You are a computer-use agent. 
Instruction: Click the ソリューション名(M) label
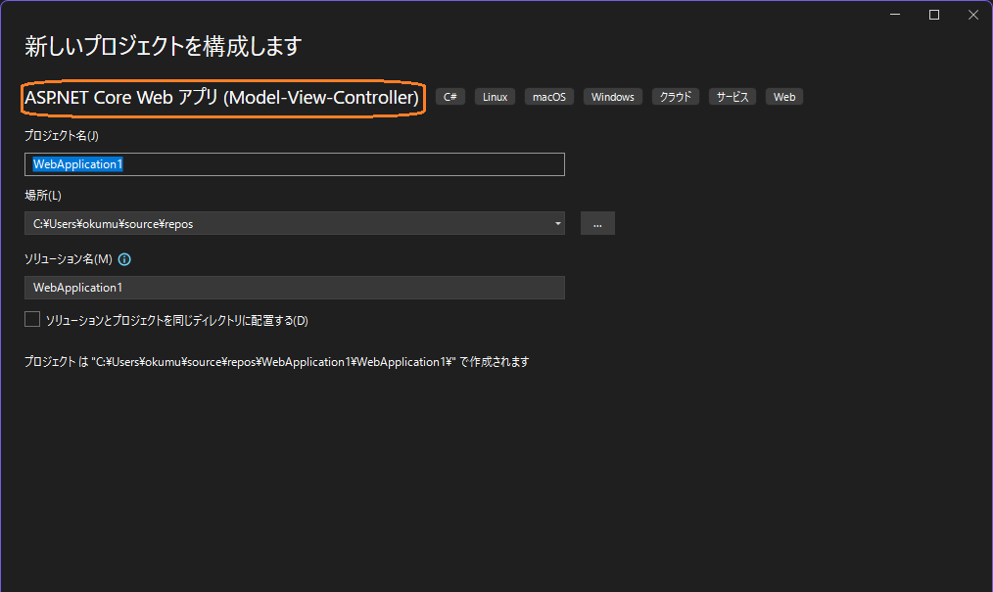point(69,259)
